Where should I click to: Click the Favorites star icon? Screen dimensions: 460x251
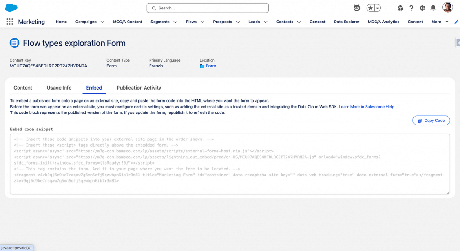tap(370, 8)
